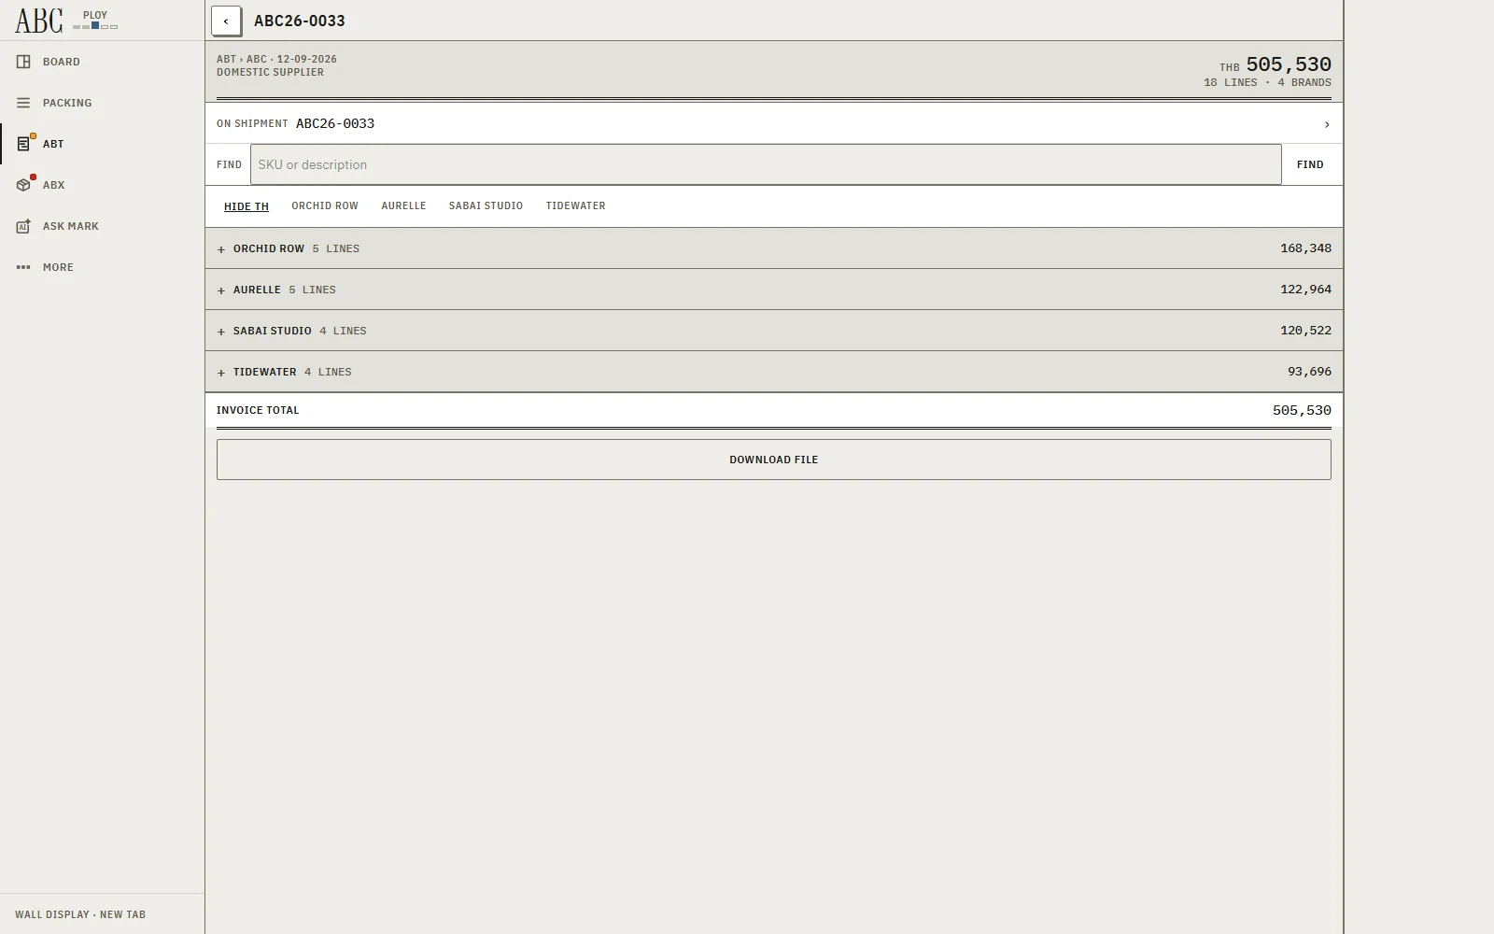
Task: Select the Sabai Studio filter tab
Action: [x=486, y=206]
